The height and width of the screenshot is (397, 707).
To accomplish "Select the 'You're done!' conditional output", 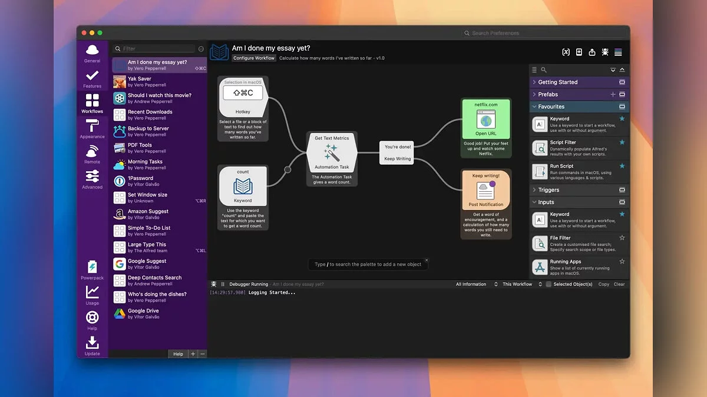I will [x=398, y=147].
